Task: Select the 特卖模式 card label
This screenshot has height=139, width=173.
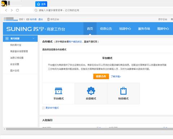Action: pos(123,99)
